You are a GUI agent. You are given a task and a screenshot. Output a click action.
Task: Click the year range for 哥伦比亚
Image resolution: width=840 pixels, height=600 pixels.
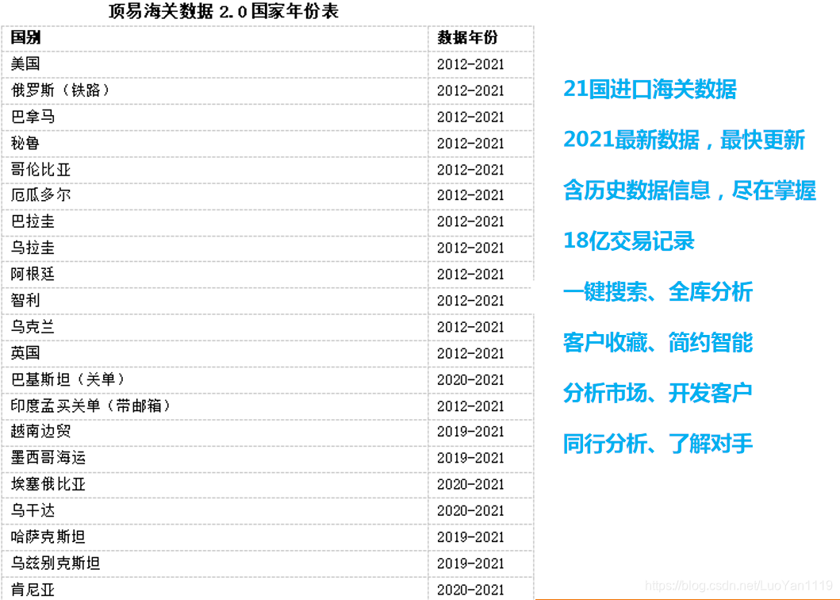click(470, 170)
